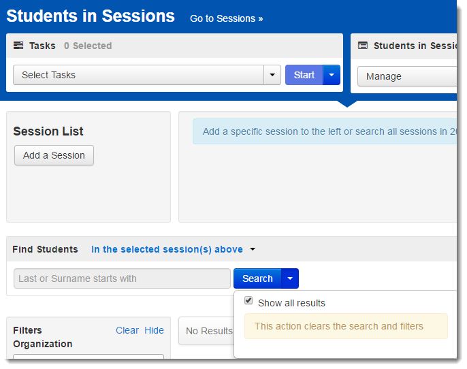Screen dimensions: 467x369
Task: Click the Students in Sessions panel icon
Action: pos(362,46)
